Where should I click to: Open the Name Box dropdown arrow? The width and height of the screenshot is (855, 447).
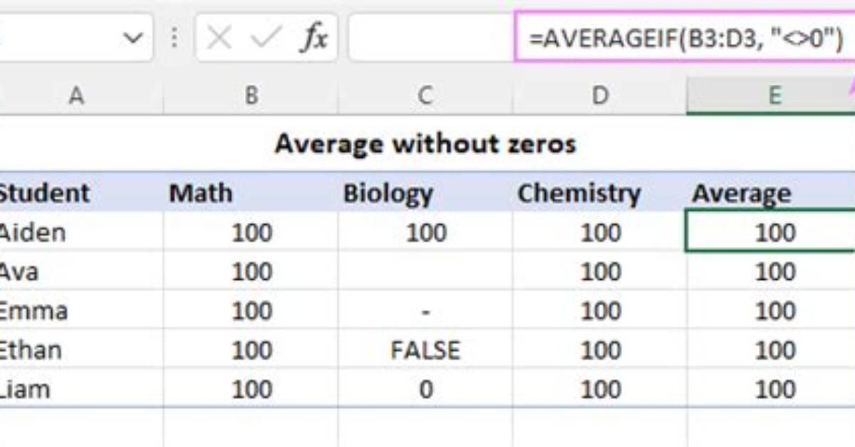133,38
